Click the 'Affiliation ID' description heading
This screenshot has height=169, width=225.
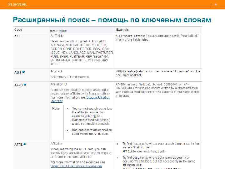(59, 84)
